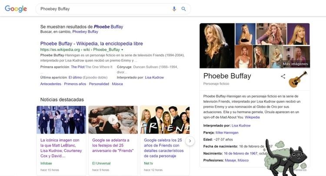Open 16 de febrero de 1967 birth link
Screen dimensions: 326x176
pyautogui.click(x=240, y=153)
